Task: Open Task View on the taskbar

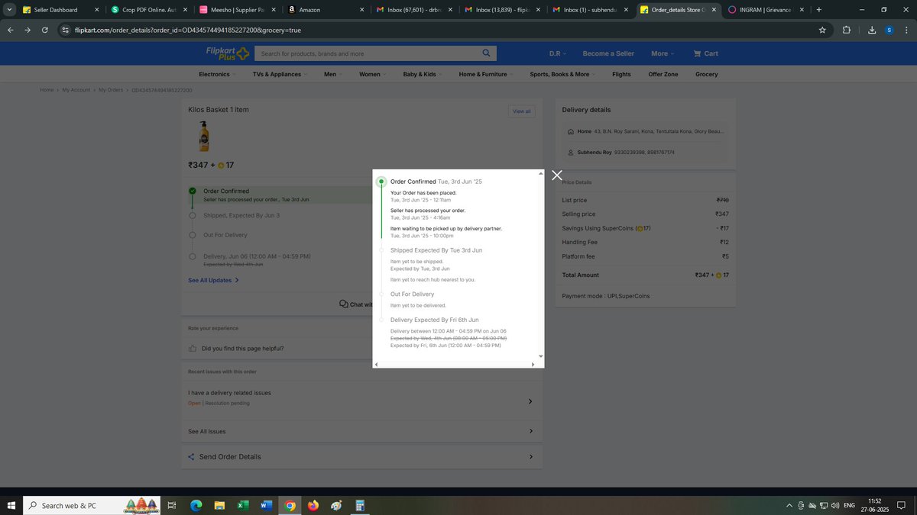Action: [172, 505]
